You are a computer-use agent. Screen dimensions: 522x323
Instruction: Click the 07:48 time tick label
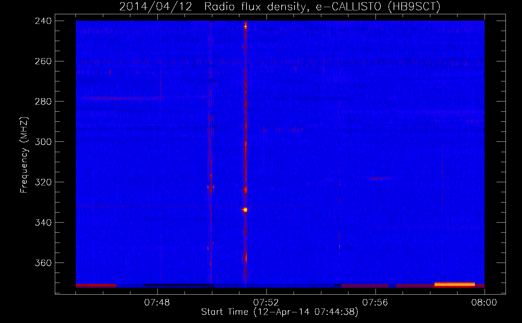(x=157, y=303)
